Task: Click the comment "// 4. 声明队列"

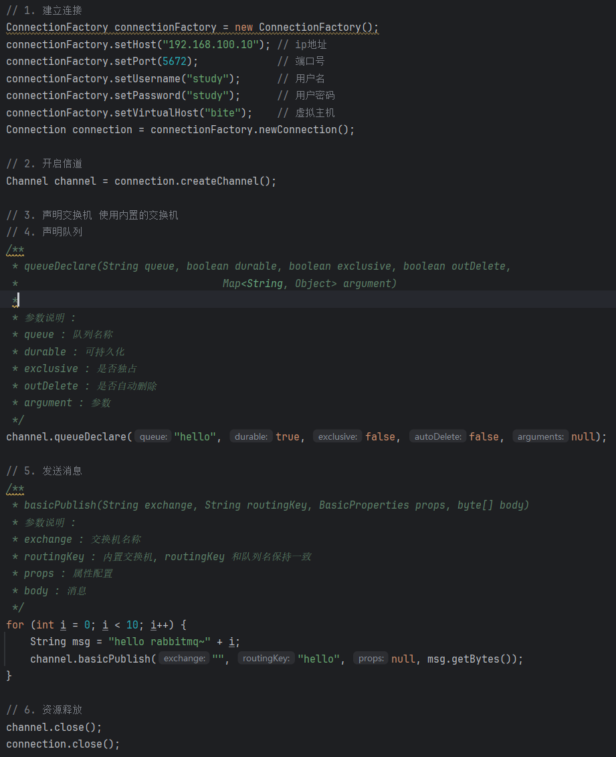Action: 44,232
